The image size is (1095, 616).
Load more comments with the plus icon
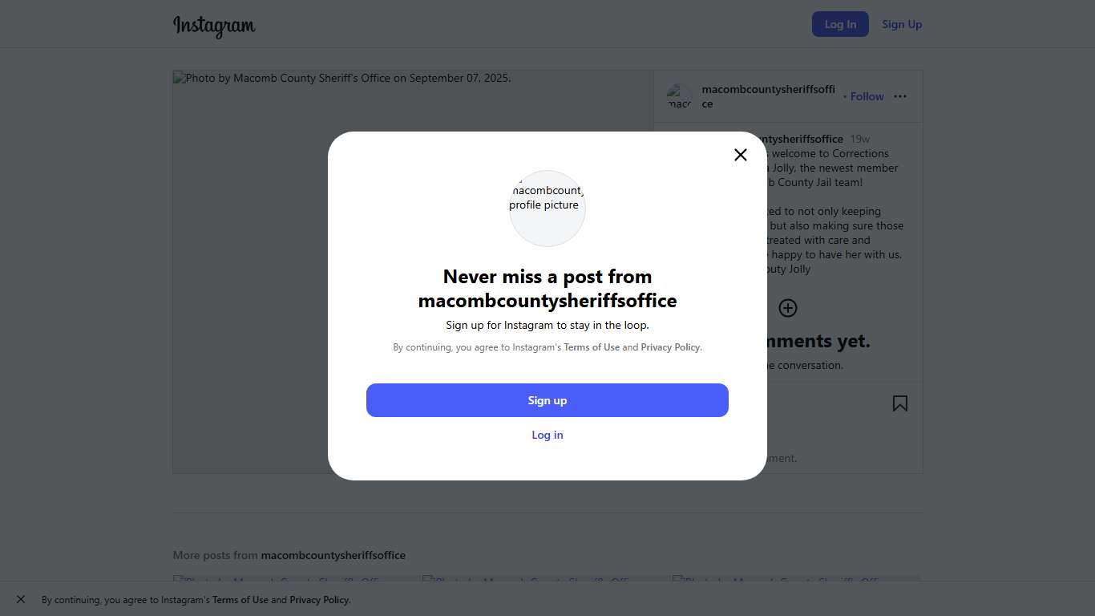[788, 308]
